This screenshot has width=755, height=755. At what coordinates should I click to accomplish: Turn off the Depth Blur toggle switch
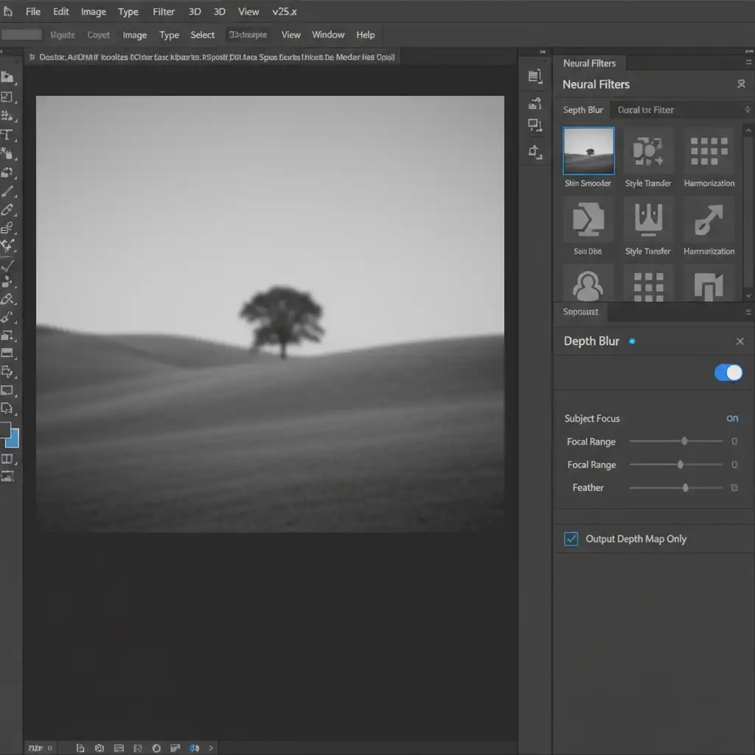click(x=728, y=373)
